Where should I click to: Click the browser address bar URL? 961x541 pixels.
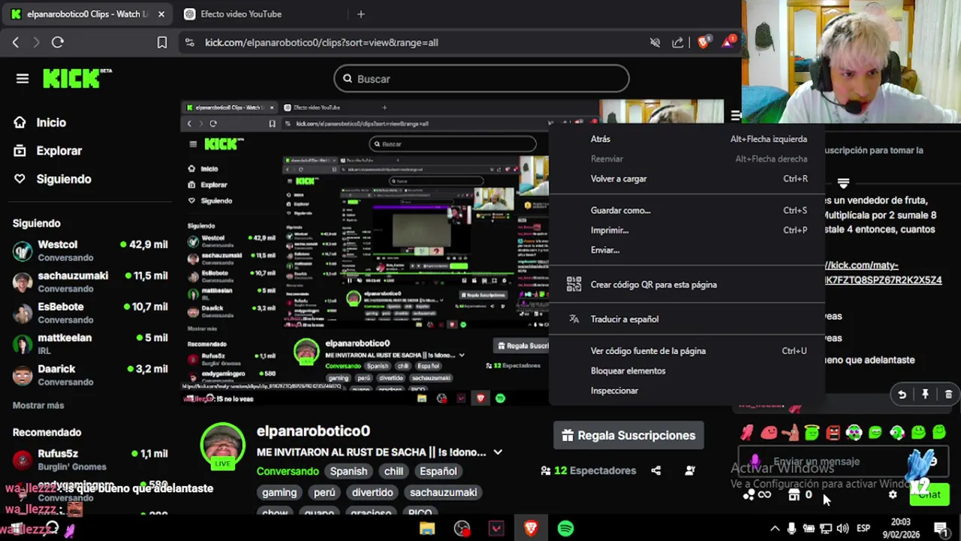321,43
